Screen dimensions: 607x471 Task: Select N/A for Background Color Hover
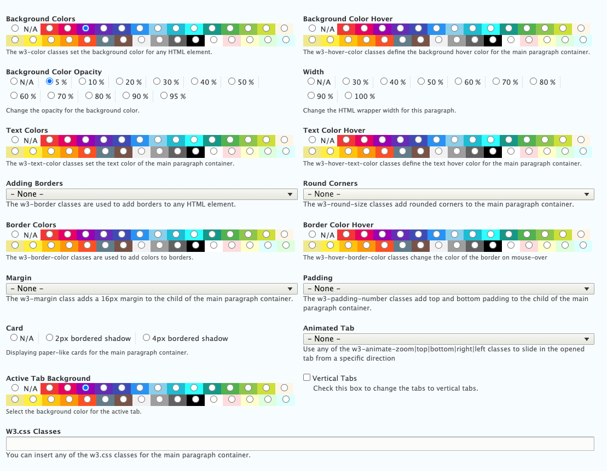click(312, 28)
